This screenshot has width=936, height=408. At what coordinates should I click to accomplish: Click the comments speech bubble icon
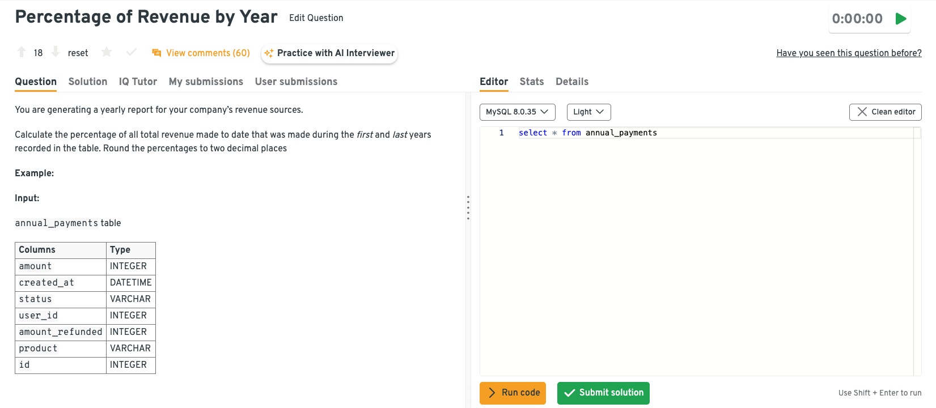tap(156, 53)
